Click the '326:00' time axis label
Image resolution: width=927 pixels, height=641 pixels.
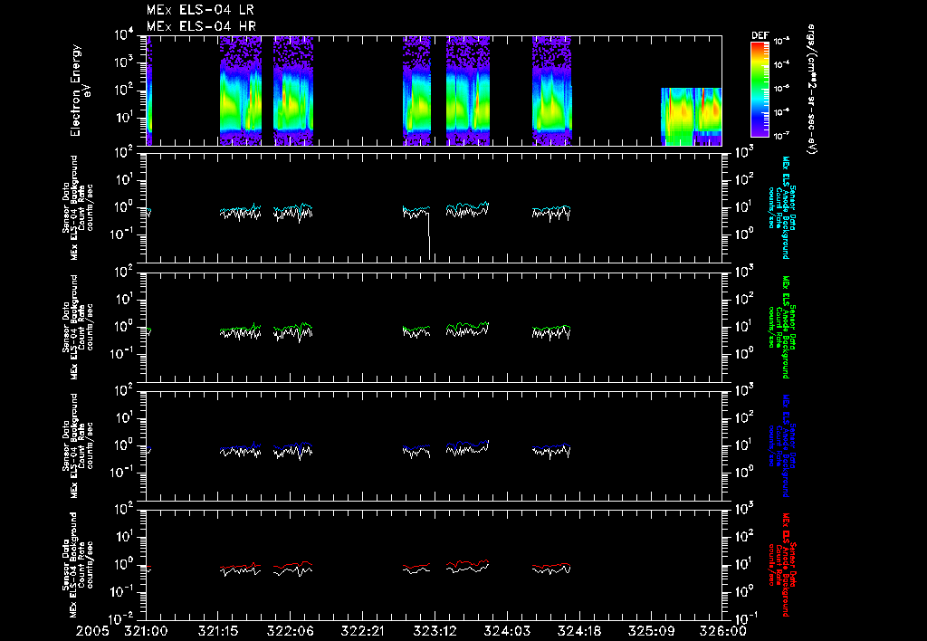pyautogui.click(x=723, y=632)
